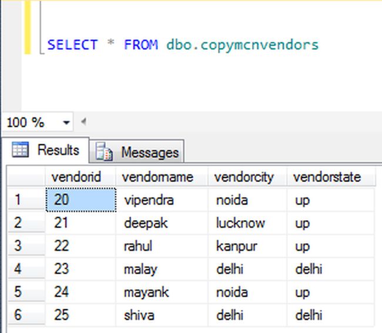This screenshot has width=382, height=333.
Task: Select row header 6
Action: 26,315
